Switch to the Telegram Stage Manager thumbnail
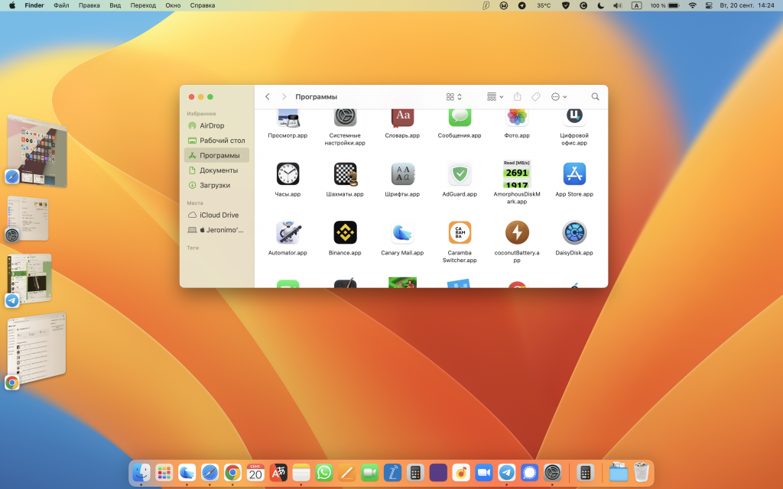 [28, 279]
